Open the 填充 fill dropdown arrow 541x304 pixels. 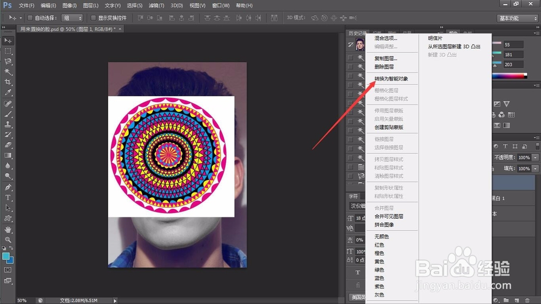click(x=535, y=168)
